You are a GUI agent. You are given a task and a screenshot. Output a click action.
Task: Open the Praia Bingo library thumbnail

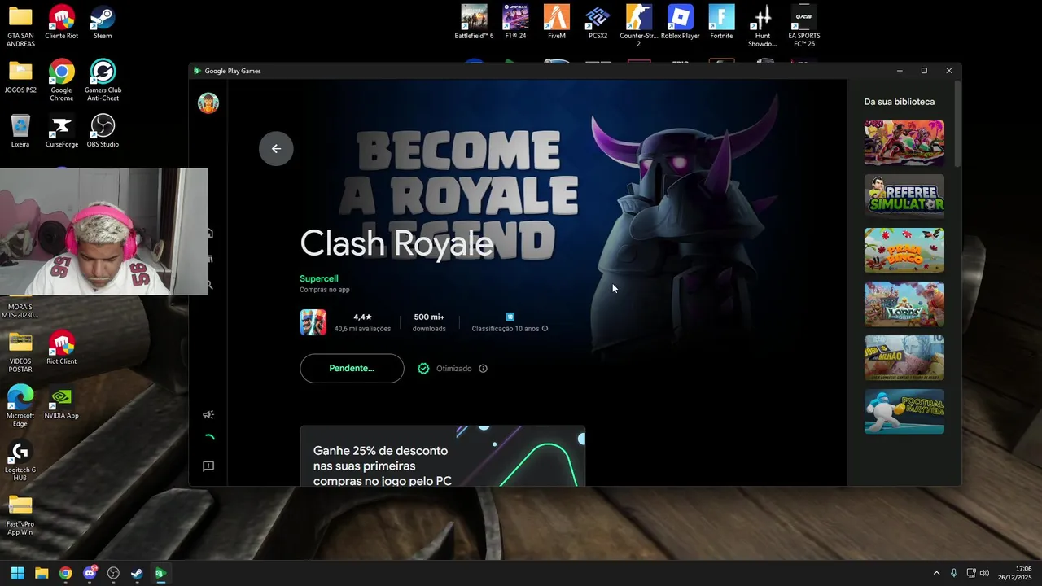click(x=904, y=250)
